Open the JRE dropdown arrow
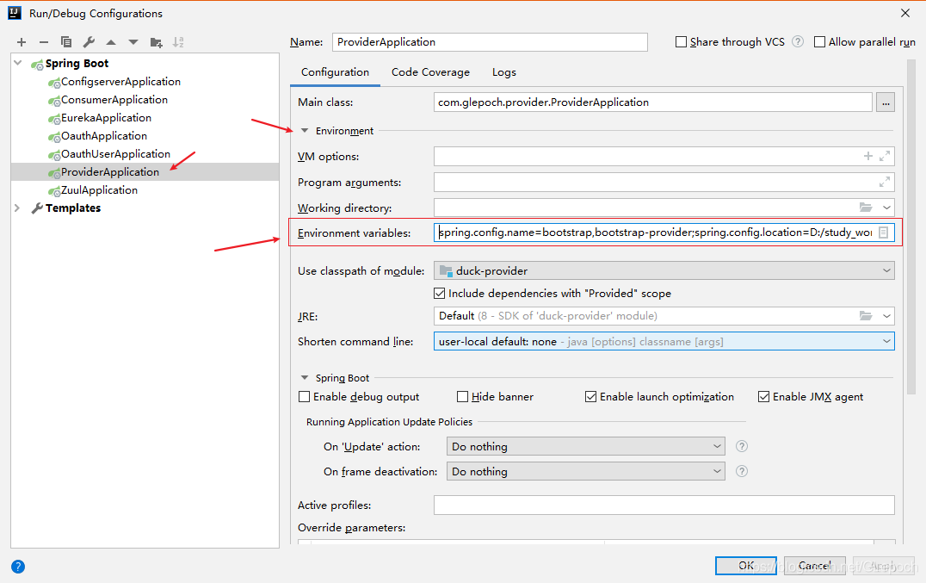 click(886, 316)
